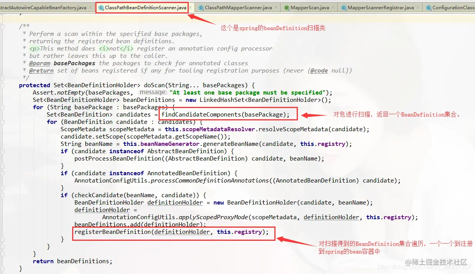Viewport: 475px width, 274px height.
Task: Close the MapperScannerRegistrar.java tab
Action: 418,7
